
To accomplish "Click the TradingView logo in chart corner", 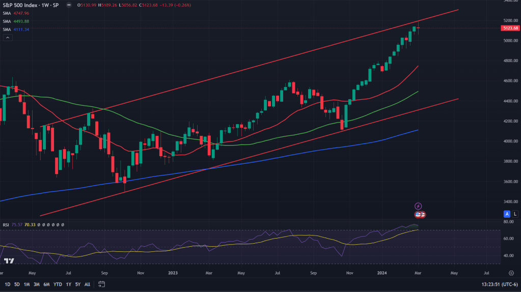I will pos(9,261).
